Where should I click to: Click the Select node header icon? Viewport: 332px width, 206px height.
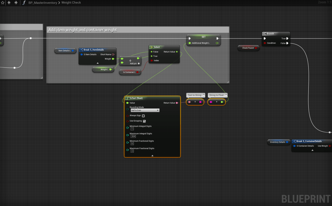click(151, 47)
